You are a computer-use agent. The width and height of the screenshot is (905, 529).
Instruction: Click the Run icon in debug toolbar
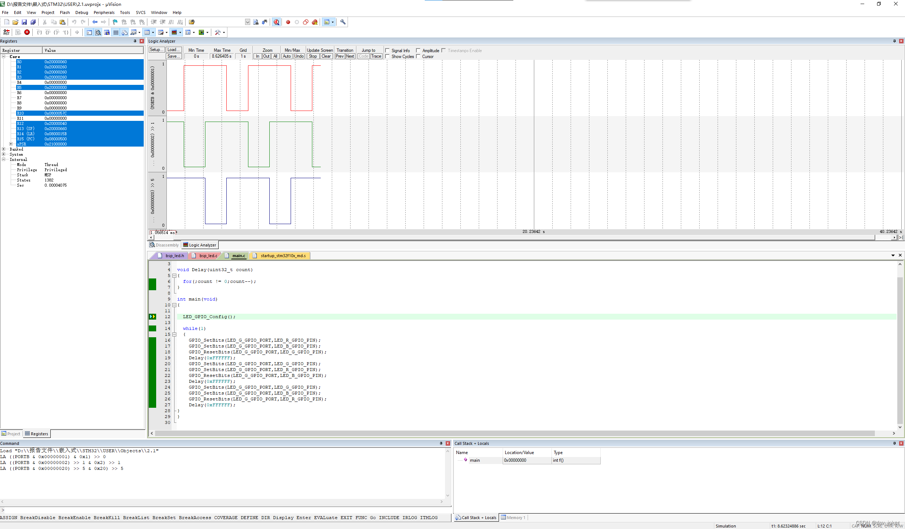(x=18, y=32)
